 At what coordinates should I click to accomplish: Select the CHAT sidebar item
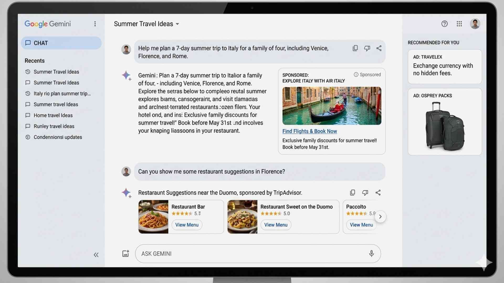click(x=61, y=43)
